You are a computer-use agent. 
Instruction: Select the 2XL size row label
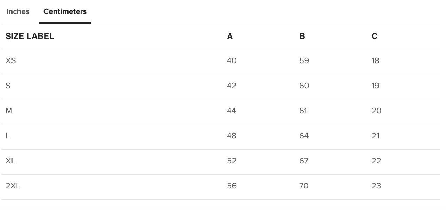tap(13, 186)
